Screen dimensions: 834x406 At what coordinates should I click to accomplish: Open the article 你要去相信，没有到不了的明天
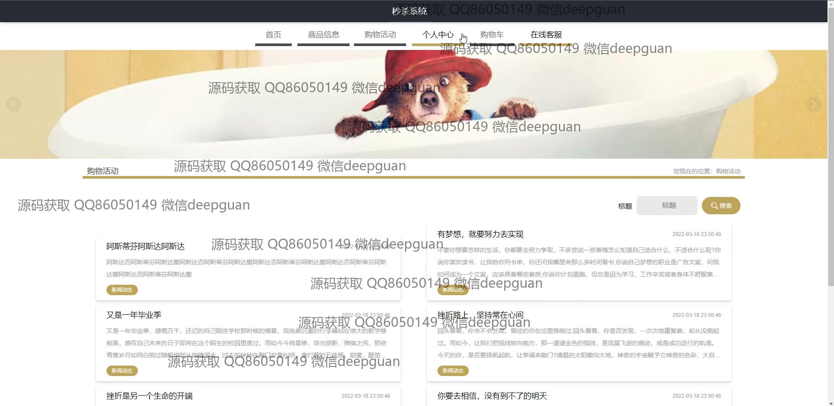coord(492,396)
